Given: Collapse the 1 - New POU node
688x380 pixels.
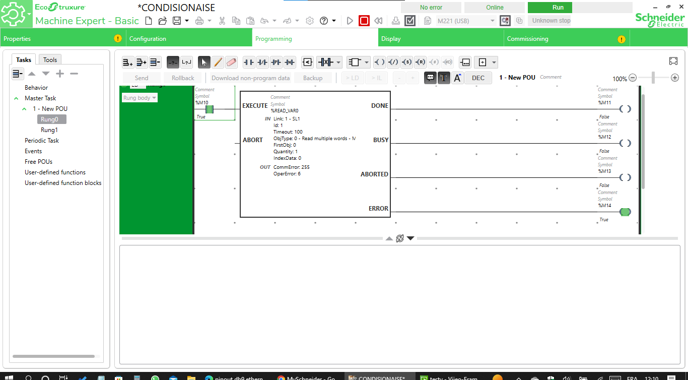Looking at the screenshot, I should [x=24, y=109].
